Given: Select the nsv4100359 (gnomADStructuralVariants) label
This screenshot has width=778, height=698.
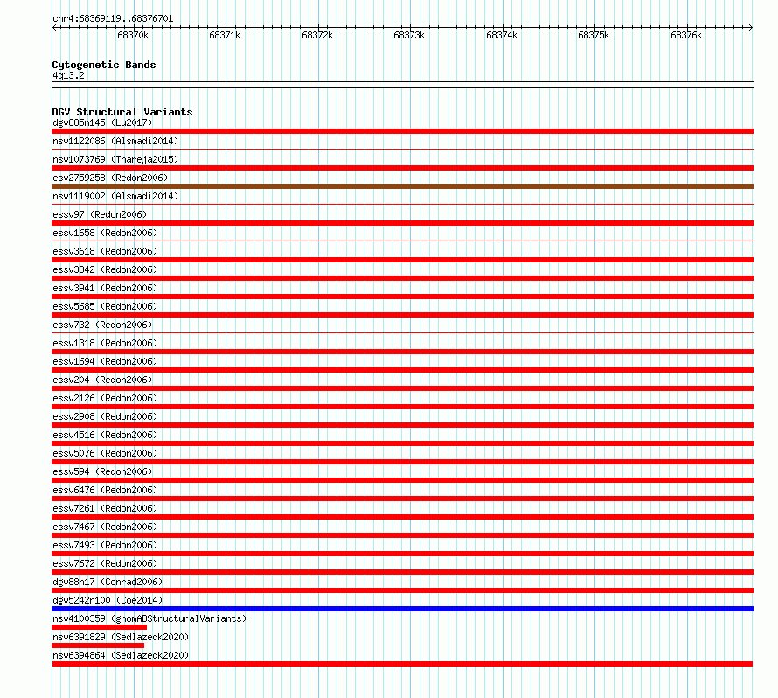Looking at the screenshot, I should click(149, 618).
